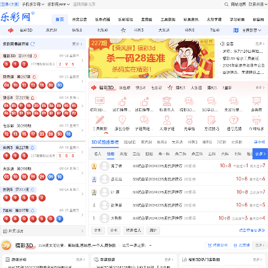Click the 乐彩网 logo
The height and width of the screenshot is (268, 268).
click(17, 17)
